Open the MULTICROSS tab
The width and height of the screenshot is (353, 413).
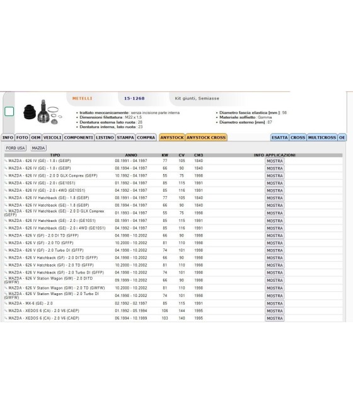[322, 137]
